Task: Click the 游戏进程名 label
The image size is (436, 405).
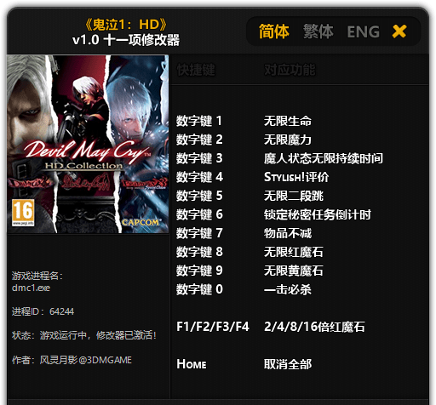Action: pos(37,276)
